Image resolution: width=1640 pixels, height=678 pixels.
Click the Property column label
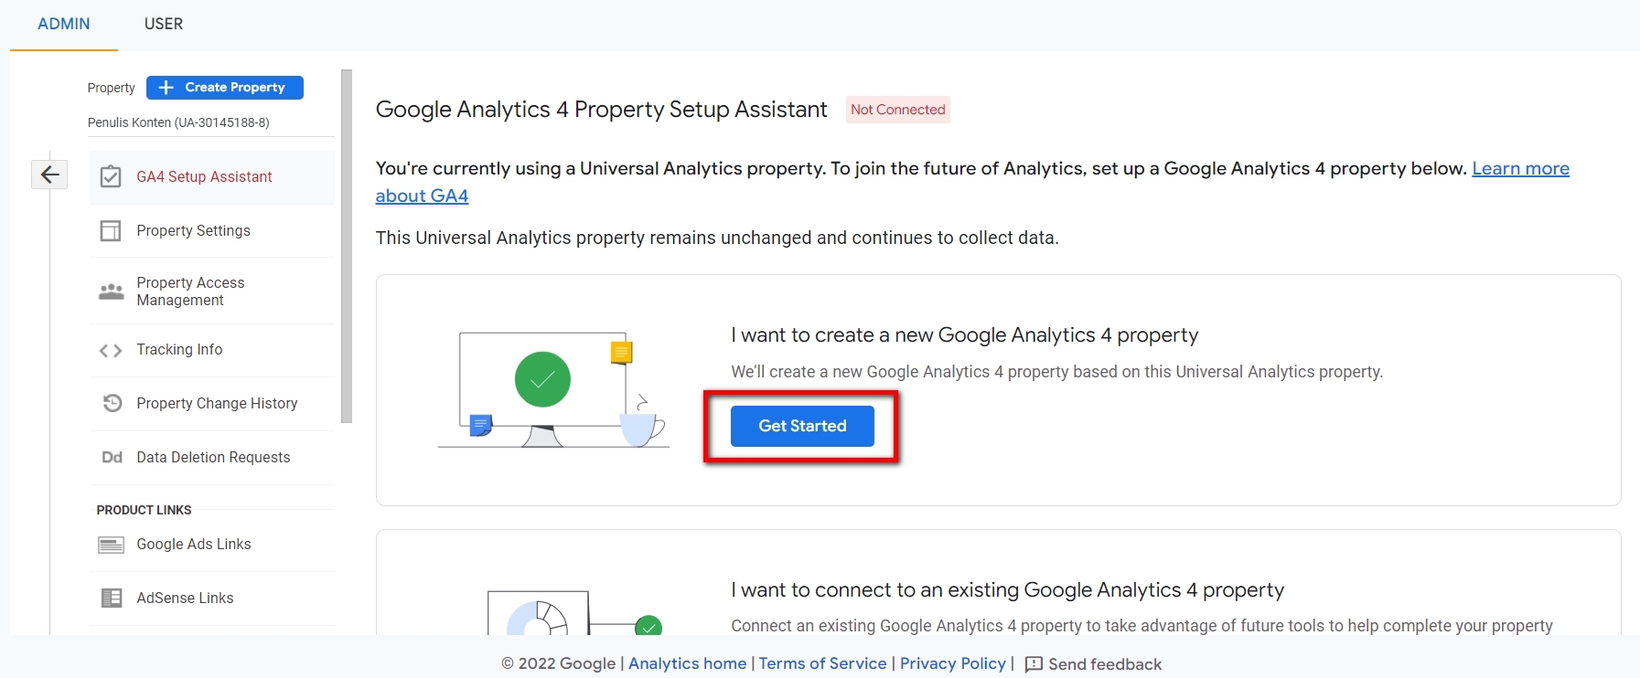(111, 88)
